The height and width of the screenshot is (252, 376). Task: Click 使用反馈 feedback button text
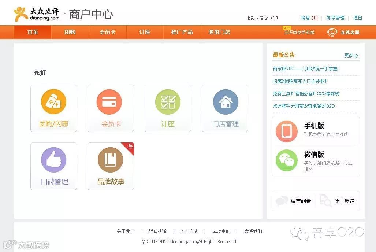tap(345, 201)
